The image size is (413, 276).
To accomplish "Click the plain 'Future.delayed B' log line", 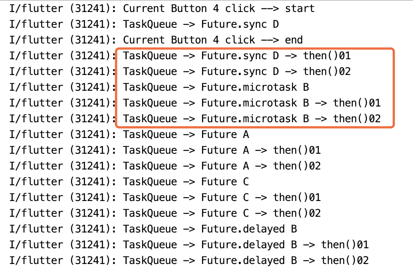I will pyautogui.click(x=210, y=229).
